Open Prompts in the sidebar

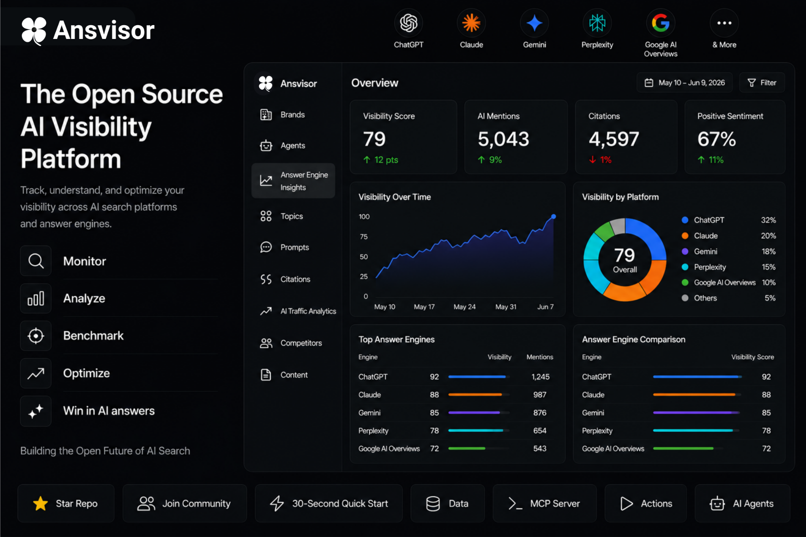coord(293,247)
